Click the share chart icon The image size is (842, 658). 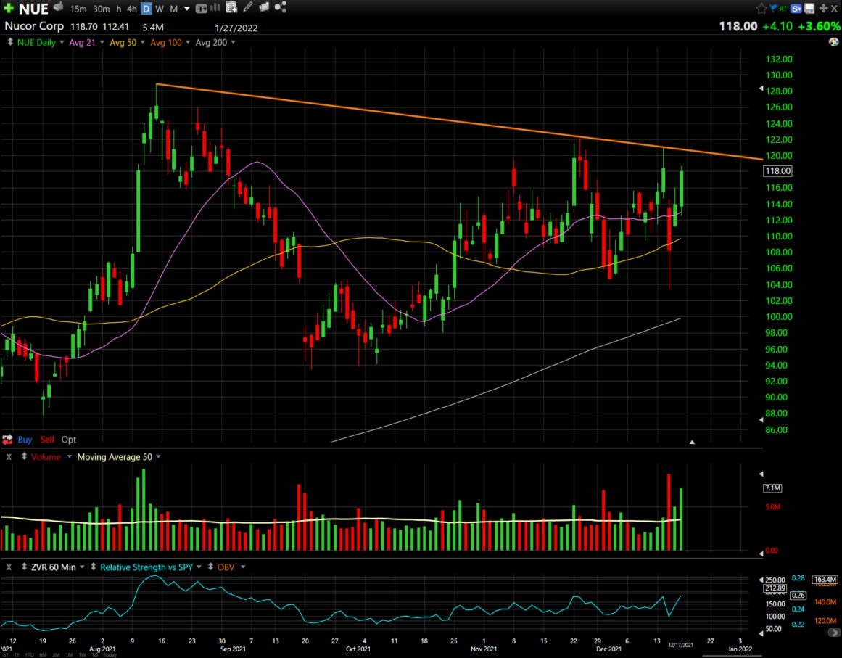(x=280, y=7)
